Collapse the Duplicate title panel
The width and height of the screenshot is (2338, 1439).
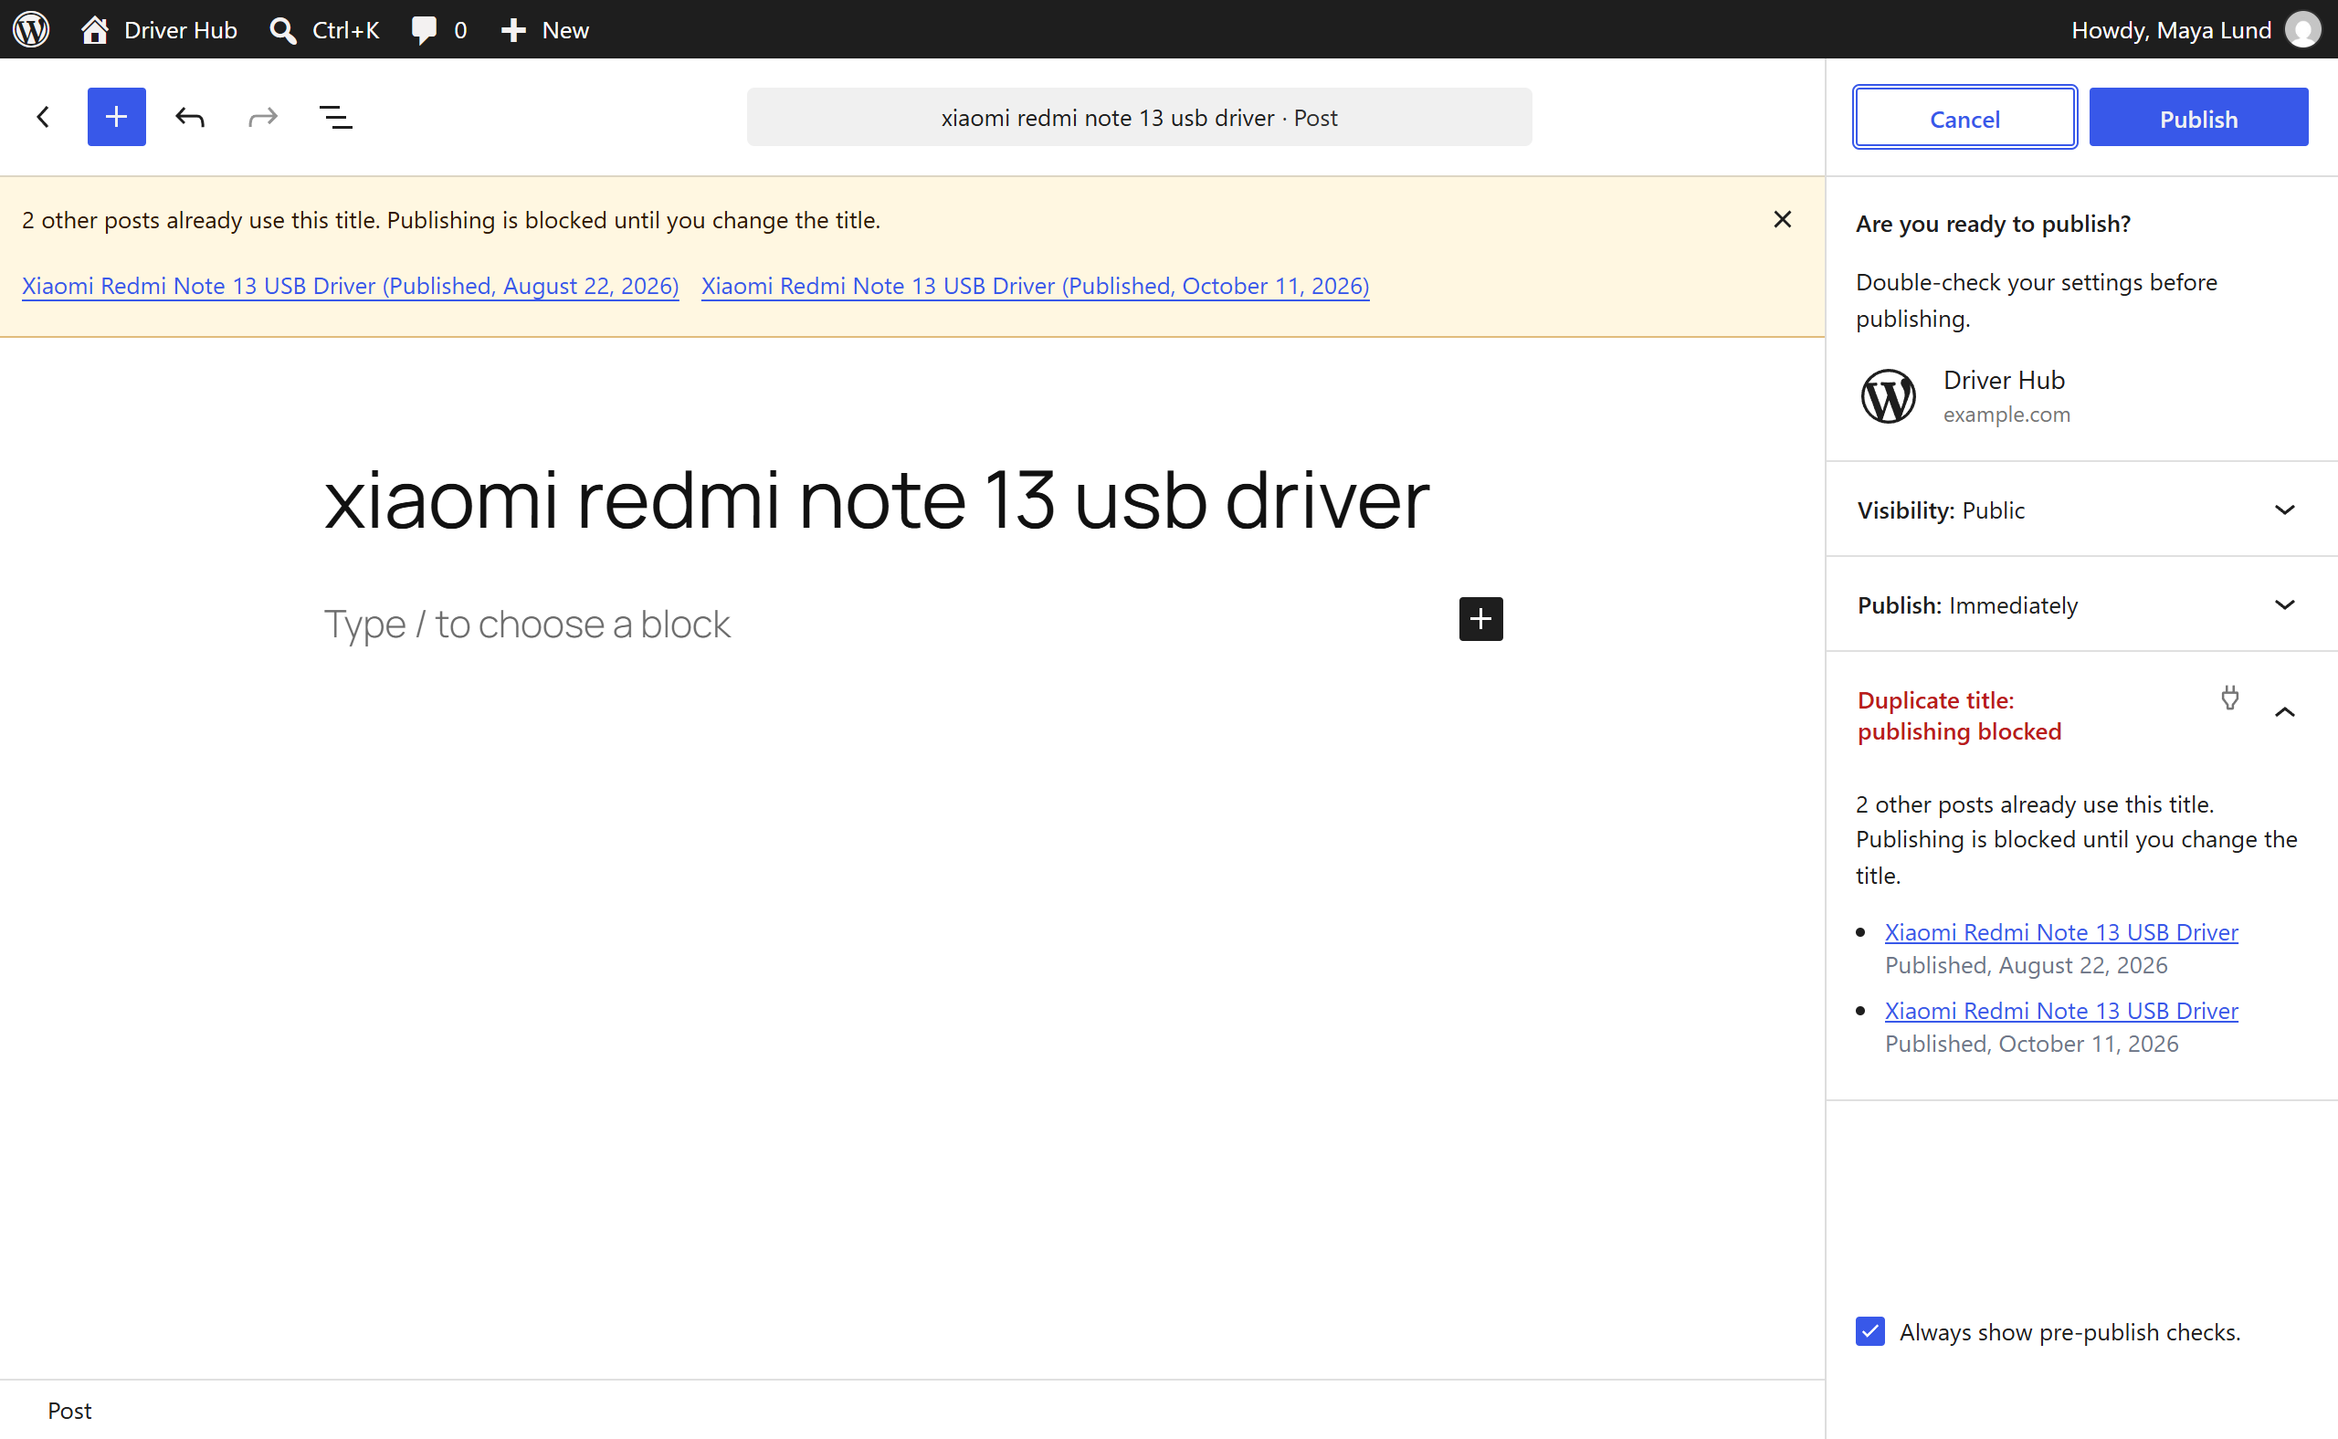2284,713
